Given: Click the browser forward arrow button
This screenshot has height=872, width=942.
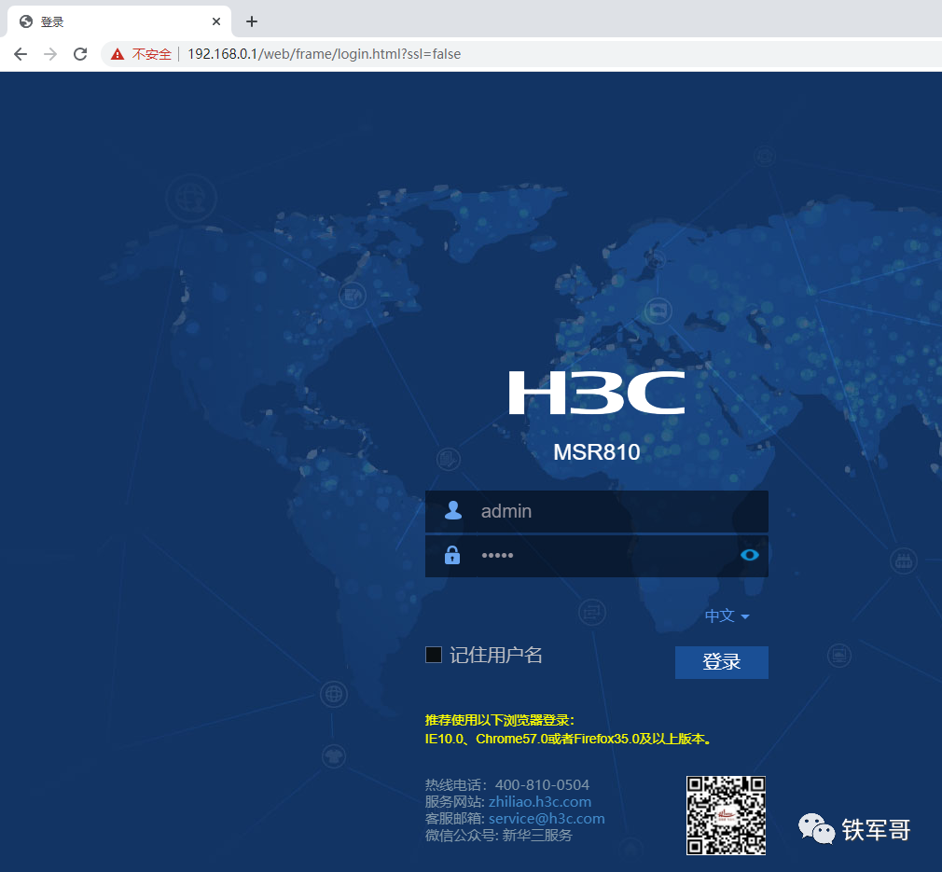Looking at the screenshot, I should [50, 54].
